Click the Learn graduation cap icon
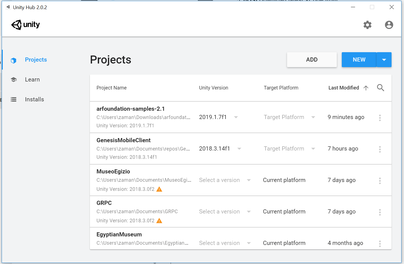The image size is (404, 264). point(14,80)
